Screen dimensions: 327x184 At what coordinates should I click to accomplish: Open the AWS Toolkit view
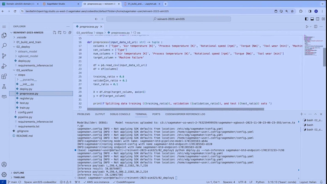click(4, 96)
